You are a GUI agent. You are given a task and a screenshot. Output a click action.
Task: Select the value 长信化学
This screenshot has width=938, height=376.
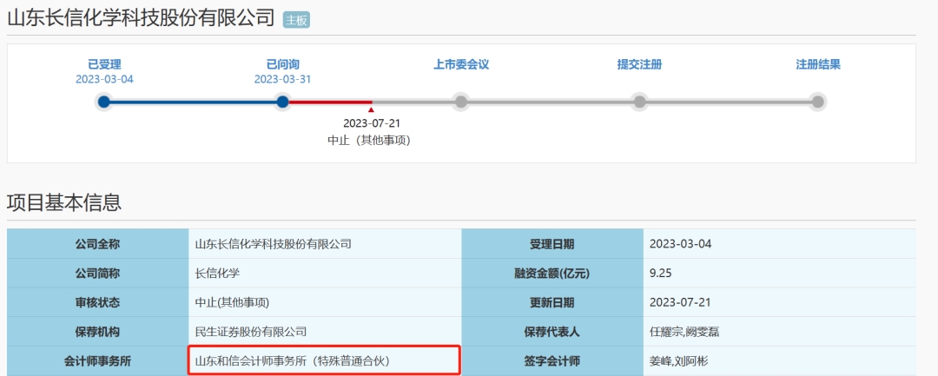pyautogui.click(x=218, y=274)
